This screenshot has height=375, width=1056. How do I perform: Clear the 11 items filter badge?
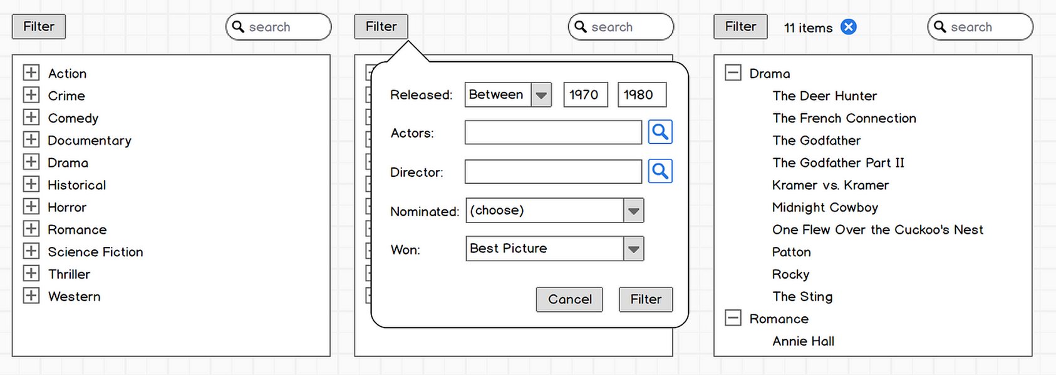pyautogui.click(x=848, y=27)
